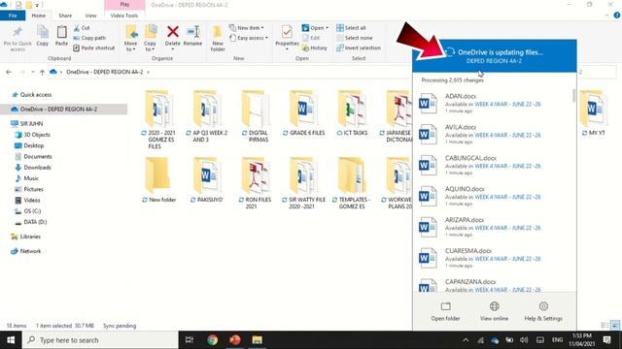Image resolution: width=622 pixels, height=349 pixels.
Task: Click the History command in the ribbon
Action: coord(315,48)
